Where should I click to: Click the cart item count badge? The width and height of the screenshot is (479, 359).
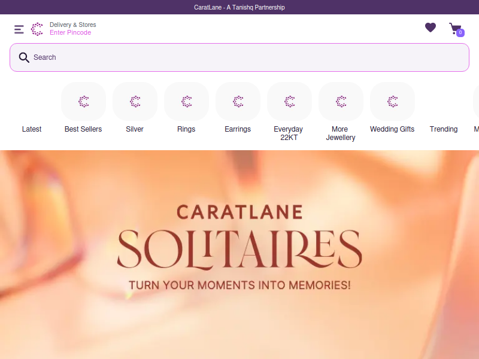tap(460, 33)
